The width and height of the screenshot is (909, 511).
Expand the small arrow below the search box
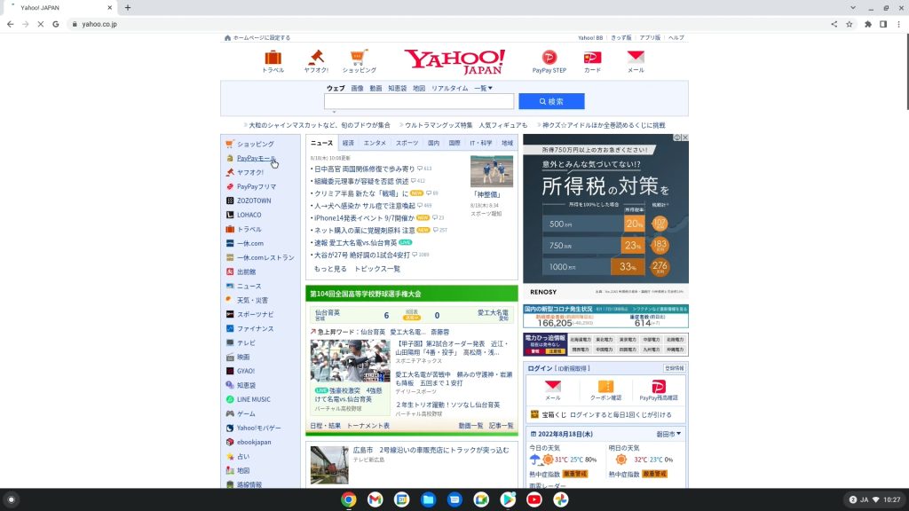tap(334, 113)
